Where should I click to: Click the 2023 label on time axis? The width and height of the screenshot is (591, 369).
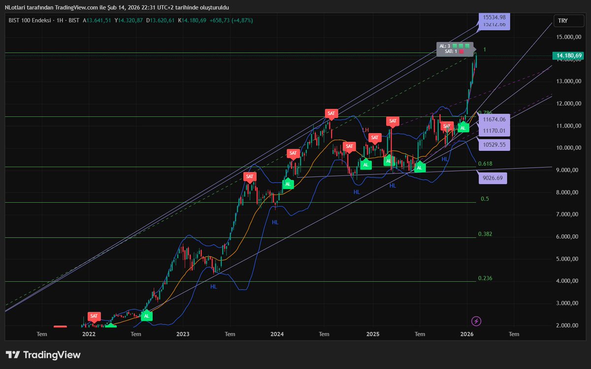coord(183,334)
